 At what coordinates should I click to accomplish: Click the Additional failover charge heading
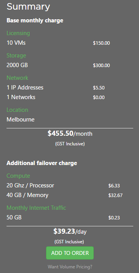[42, 163]
